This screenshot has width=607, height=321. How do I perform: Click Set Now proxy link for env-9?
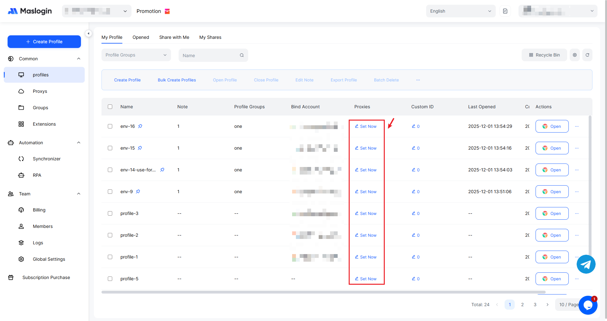(x=366, y=192)
